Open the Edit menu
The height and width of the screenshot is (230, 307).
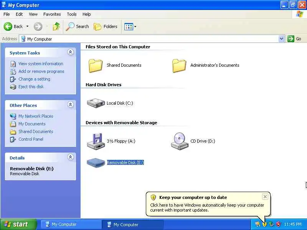tap(19, 14)
